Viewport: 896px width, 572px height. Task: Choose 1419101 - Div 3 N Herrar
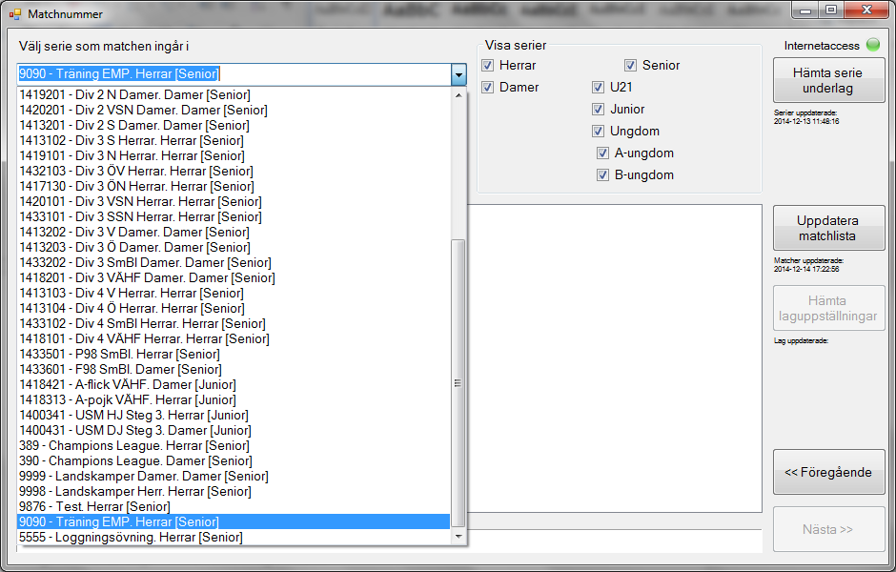(234, 156)
